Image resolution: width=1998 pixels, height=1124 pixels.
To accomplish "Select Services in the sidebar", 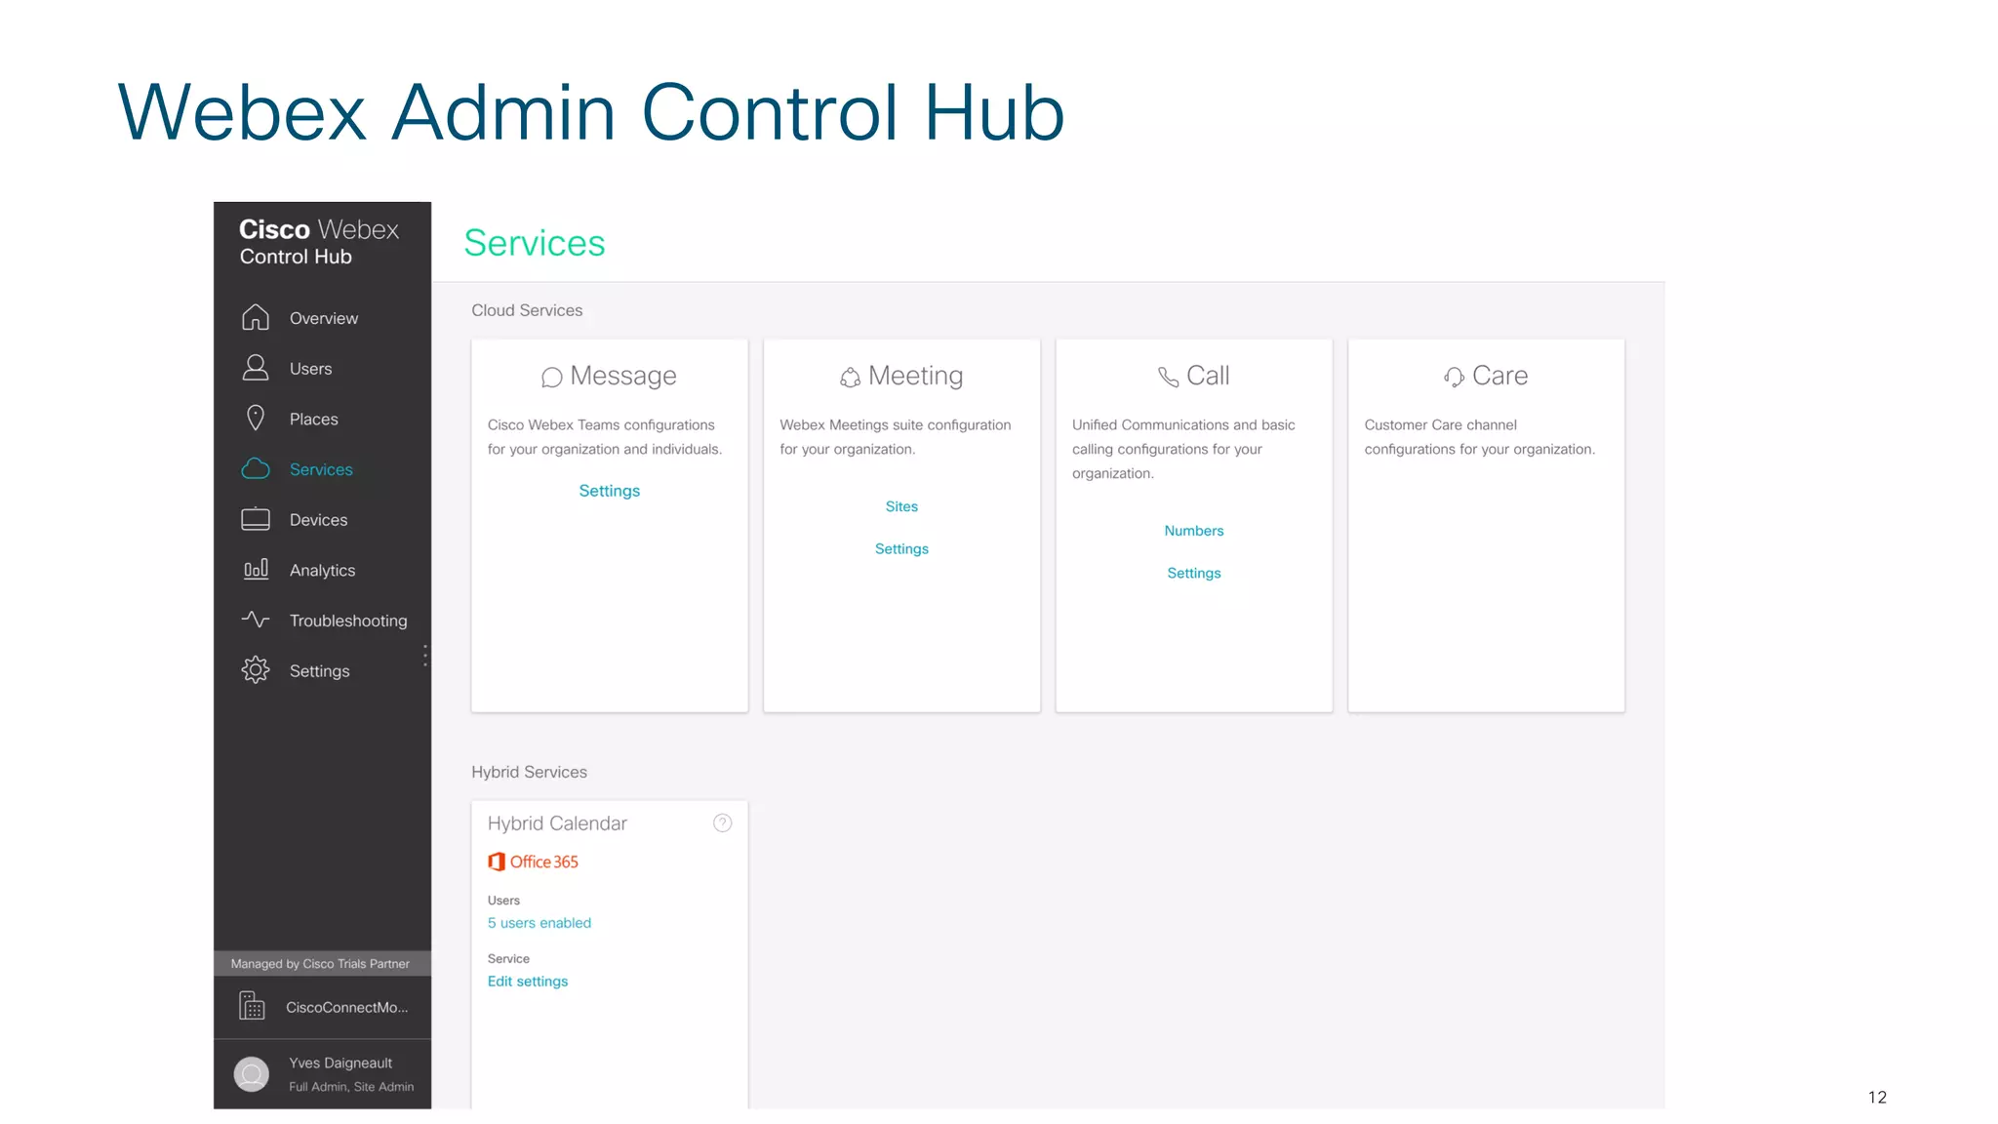I will (x=323, y=469).
